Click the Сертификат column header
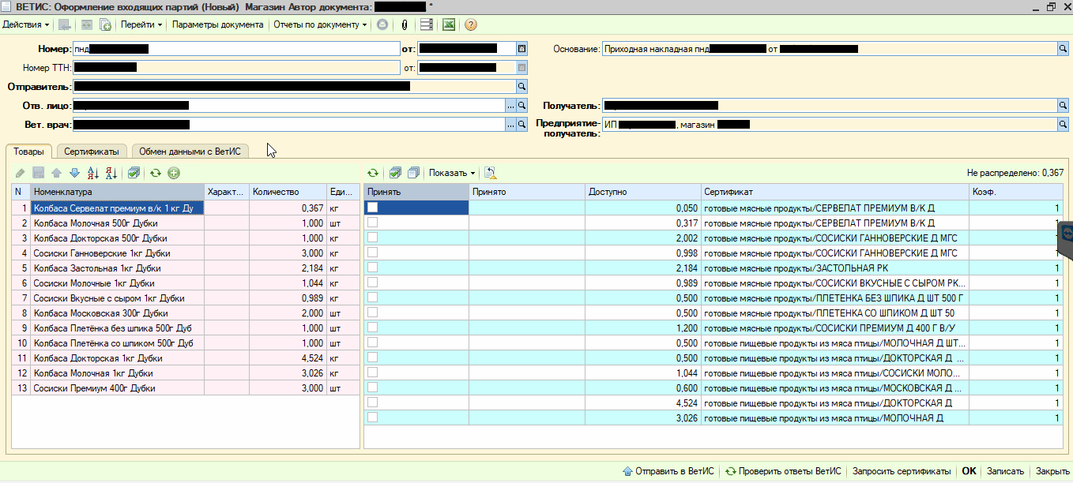Image resolution: width=1073 pixels, height=483 pixels. click(x=835, y=192)
